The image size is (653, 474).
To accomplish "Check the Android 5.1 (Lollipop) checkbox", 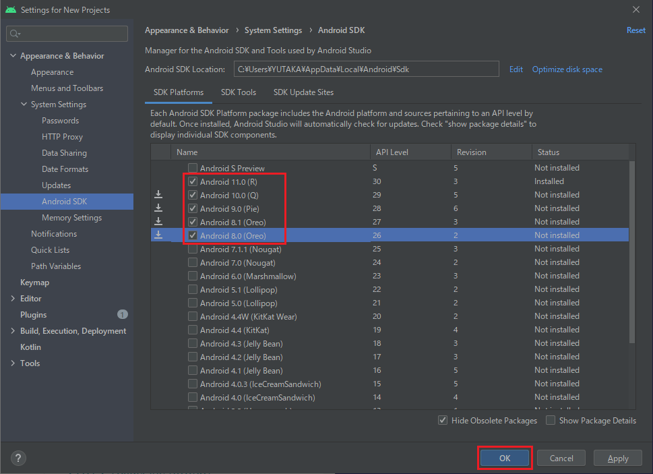I will (x=193, y=289).
